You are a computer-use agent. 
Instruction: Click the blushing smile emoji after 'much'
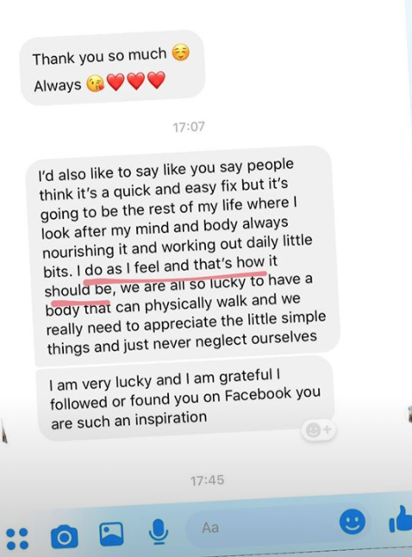pos(181,53)
